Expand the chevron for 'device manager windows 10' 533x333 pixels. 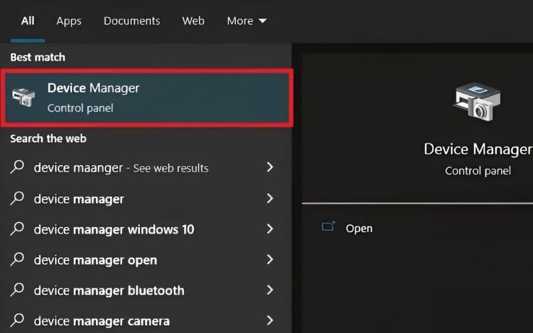(270, 228)
